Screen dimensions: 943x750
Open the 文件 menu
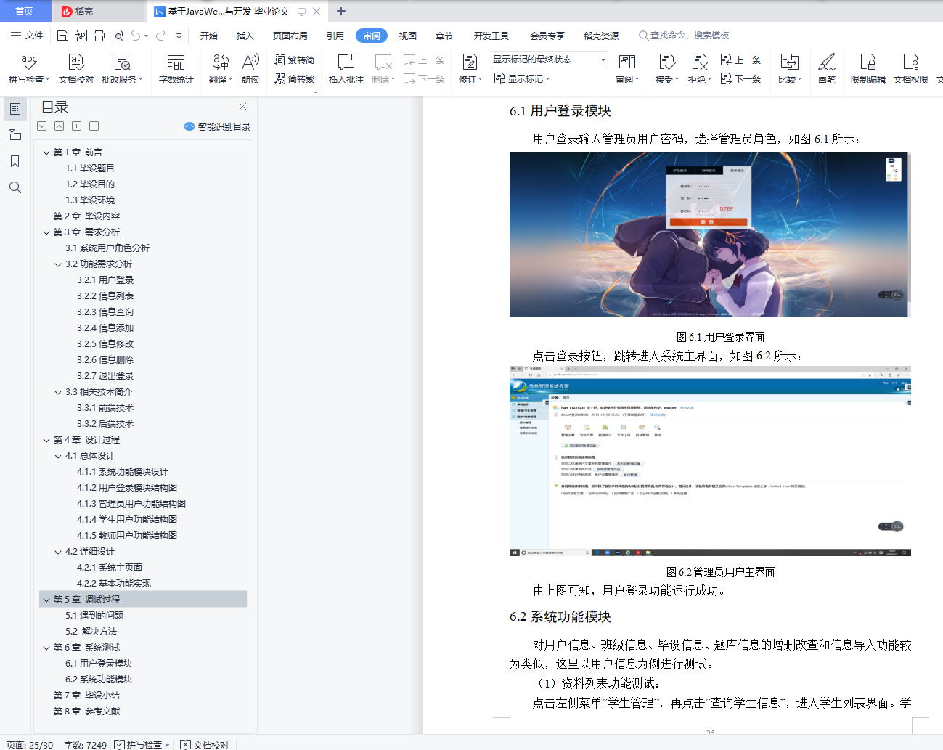coord(27,36)
